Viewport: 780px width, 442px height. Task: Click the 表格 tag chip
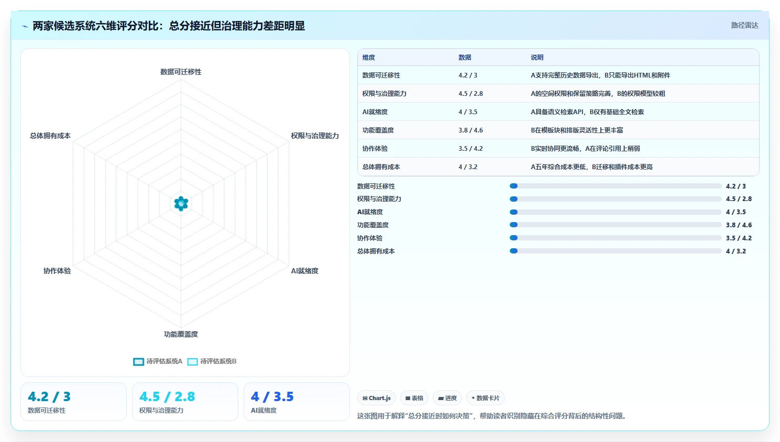[414, 398]
